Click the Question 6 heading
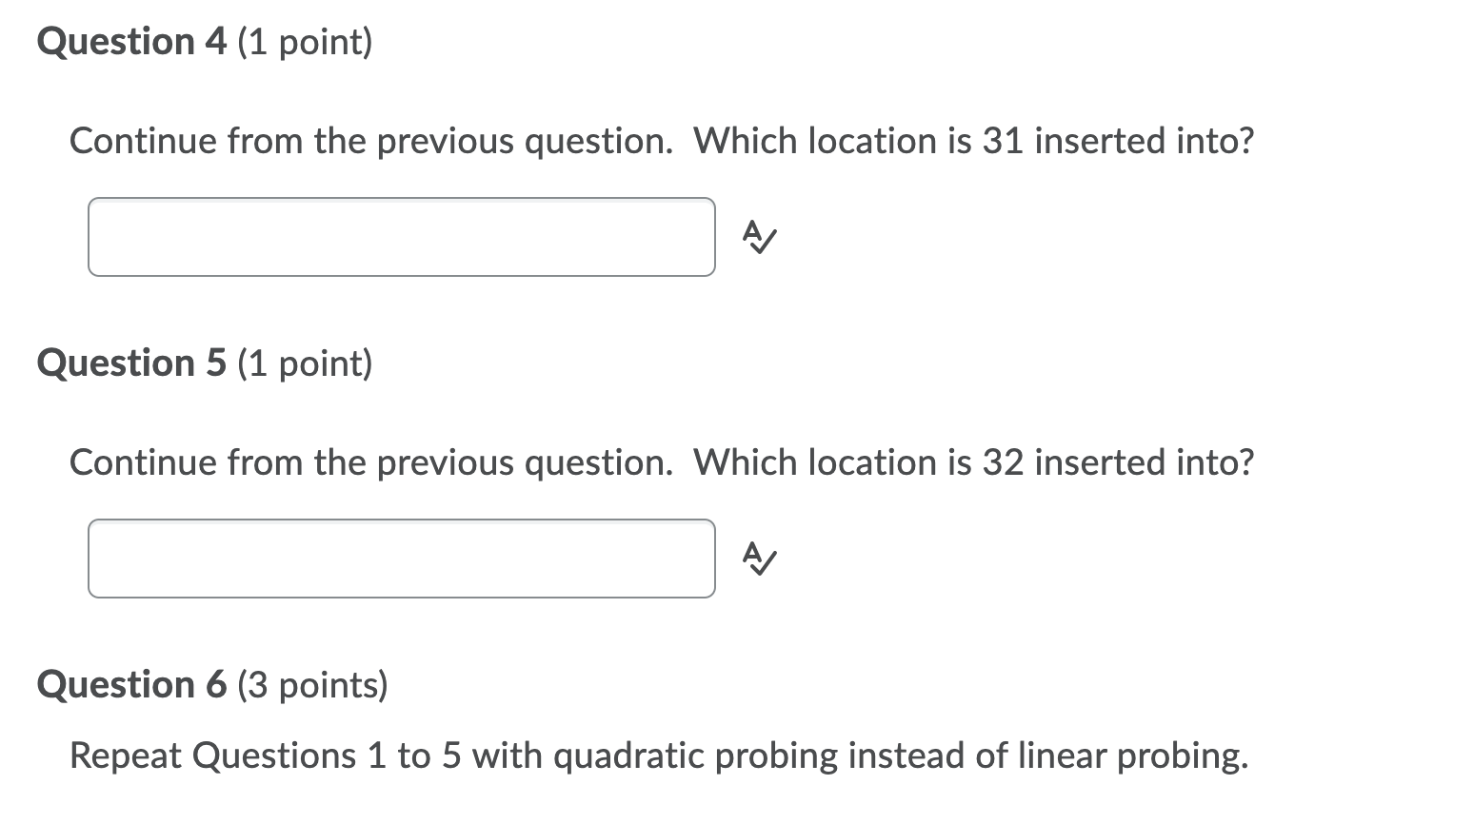The image size is (1474, 824). pyautogui.click(x=131, y=685)
